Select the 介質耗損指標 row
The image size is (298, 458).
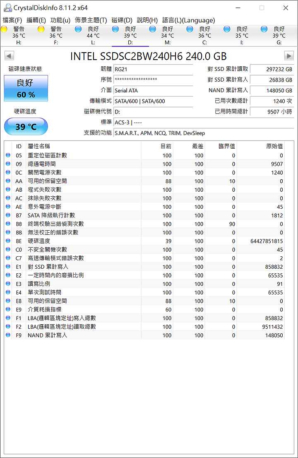[x=144, y=309]
